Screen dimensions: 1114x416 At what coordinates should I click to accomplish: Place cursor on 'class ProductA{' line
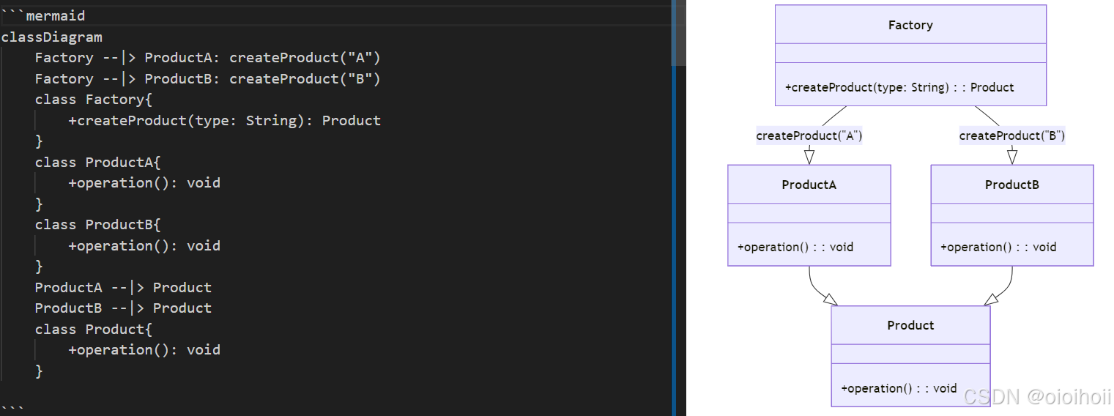98,162
